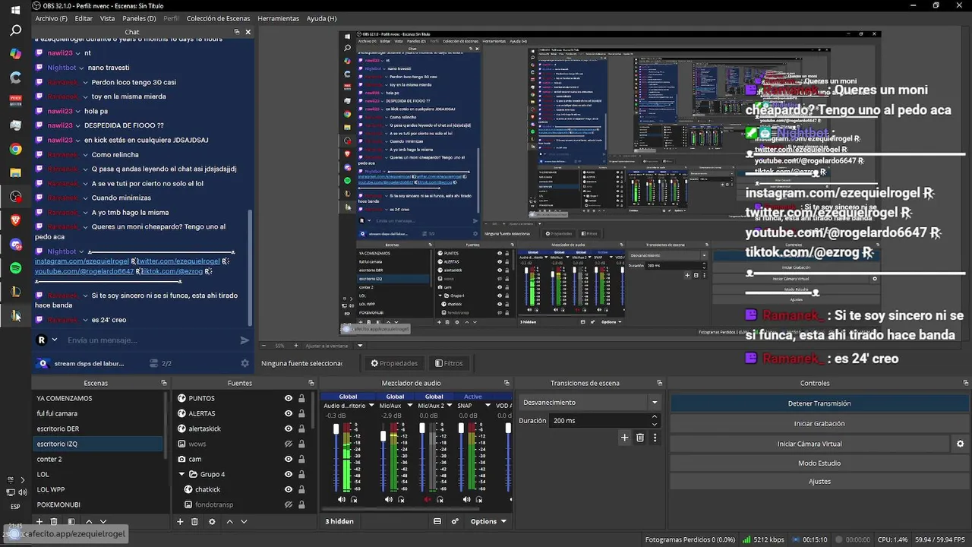Open the Mic/Aux 2 channel menu arrow
This screenshot has height=547, width=972.
coord(450,406)
